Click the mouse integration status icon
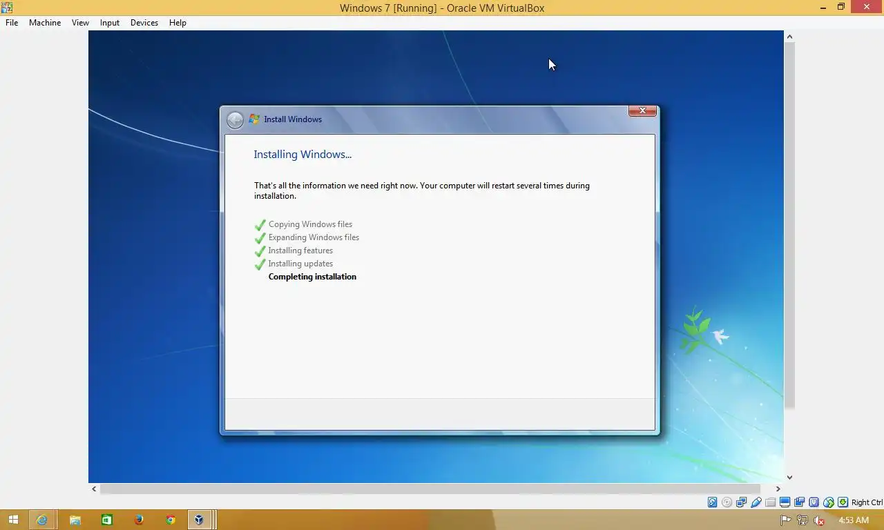The image size is (884, 530). coord(828,502)
